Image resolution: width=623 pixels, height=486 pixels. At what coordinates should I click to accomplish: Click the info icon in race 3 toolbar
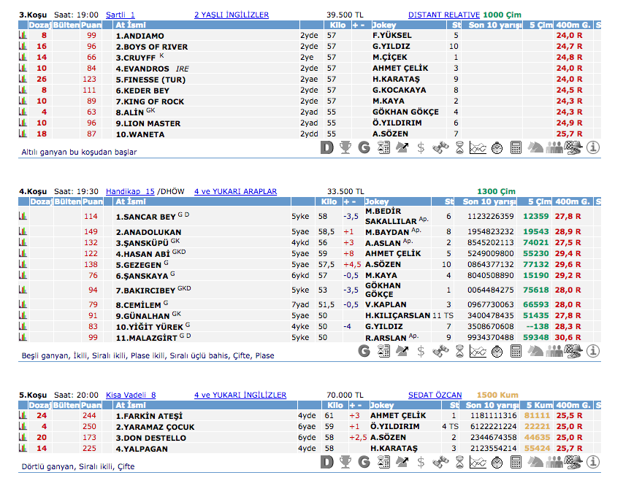click(x=593, y=148)
